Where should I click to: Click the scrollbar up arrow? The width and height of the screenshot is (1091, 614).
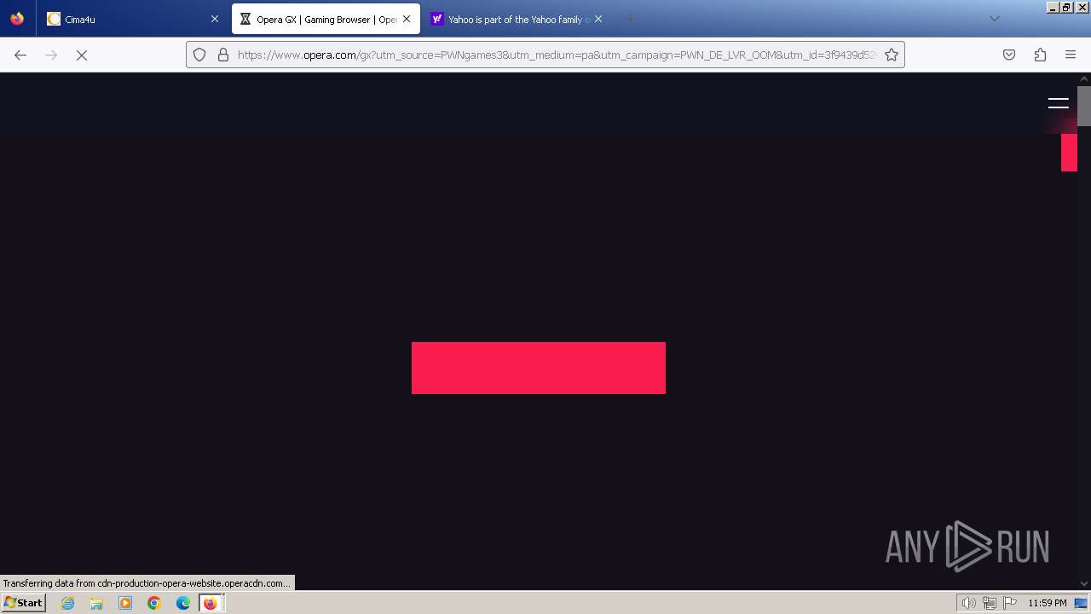[1084, 78]
